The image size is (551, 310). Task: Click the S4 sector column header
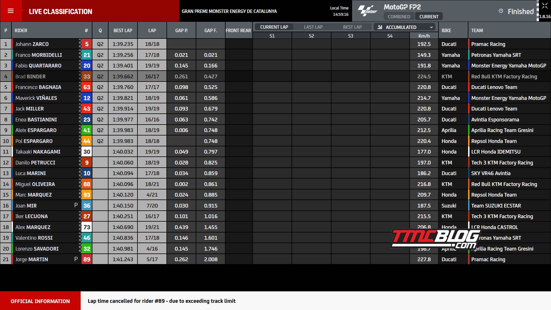[390, 36]
